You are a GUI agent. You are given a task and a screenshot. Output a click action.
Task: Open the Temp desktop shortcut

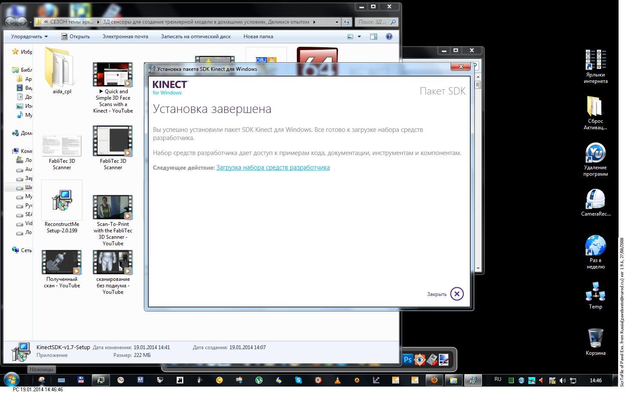(595, 295)
